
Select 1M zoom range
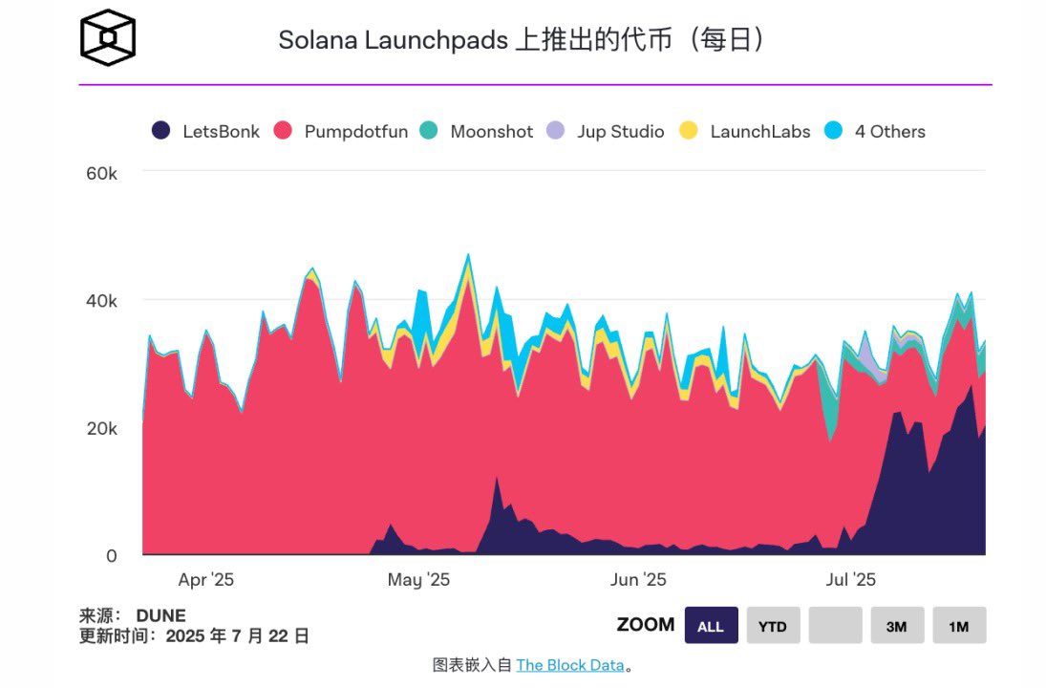[x=959, y=625]
